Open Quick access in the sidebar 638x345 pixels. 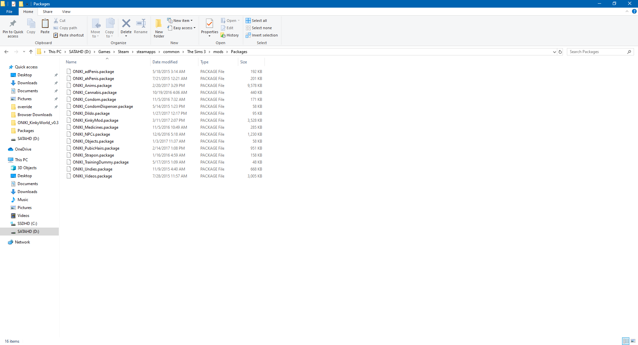tap(26, 67)
